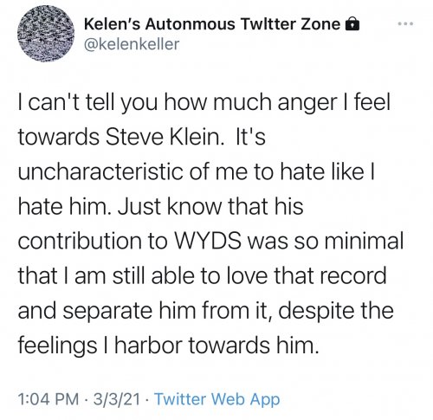Screen dimensions: 433x420
Task: Click the Twitter Web App source link
Action: click(x=217, y=399)
